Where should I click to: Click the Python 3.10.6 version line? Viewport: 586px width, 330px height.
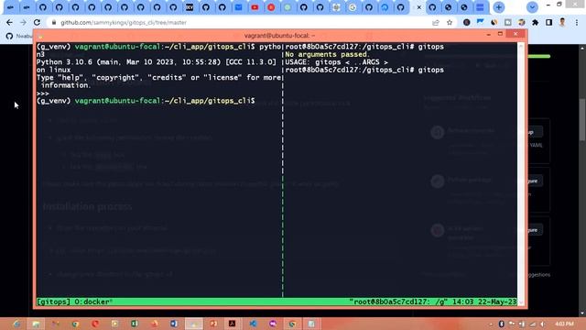(x=157, y=62)
